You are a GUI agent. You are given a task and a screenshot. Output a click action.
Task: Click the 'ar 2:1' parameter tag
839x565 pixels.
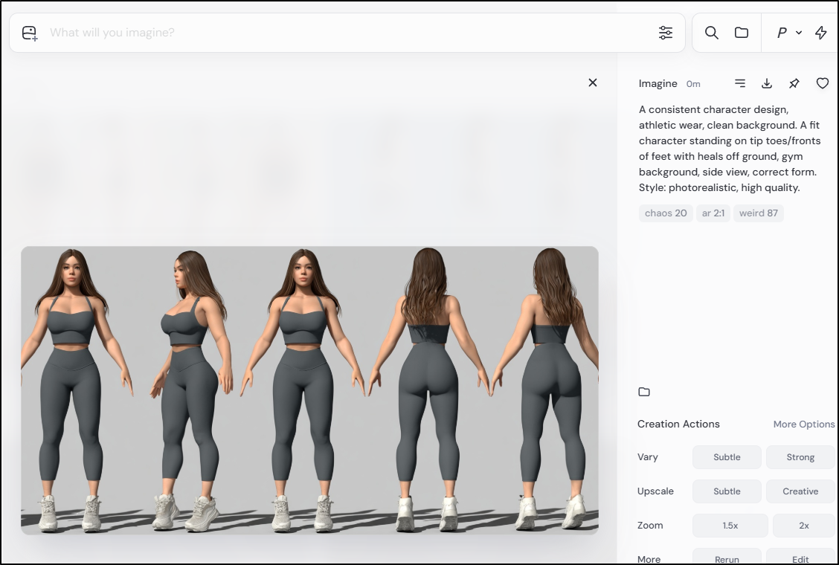tap(713, 213)
